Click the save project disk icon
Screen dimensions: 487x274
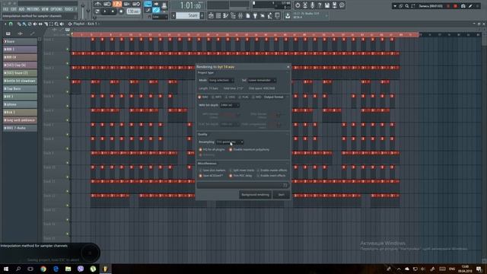[327, 5]
